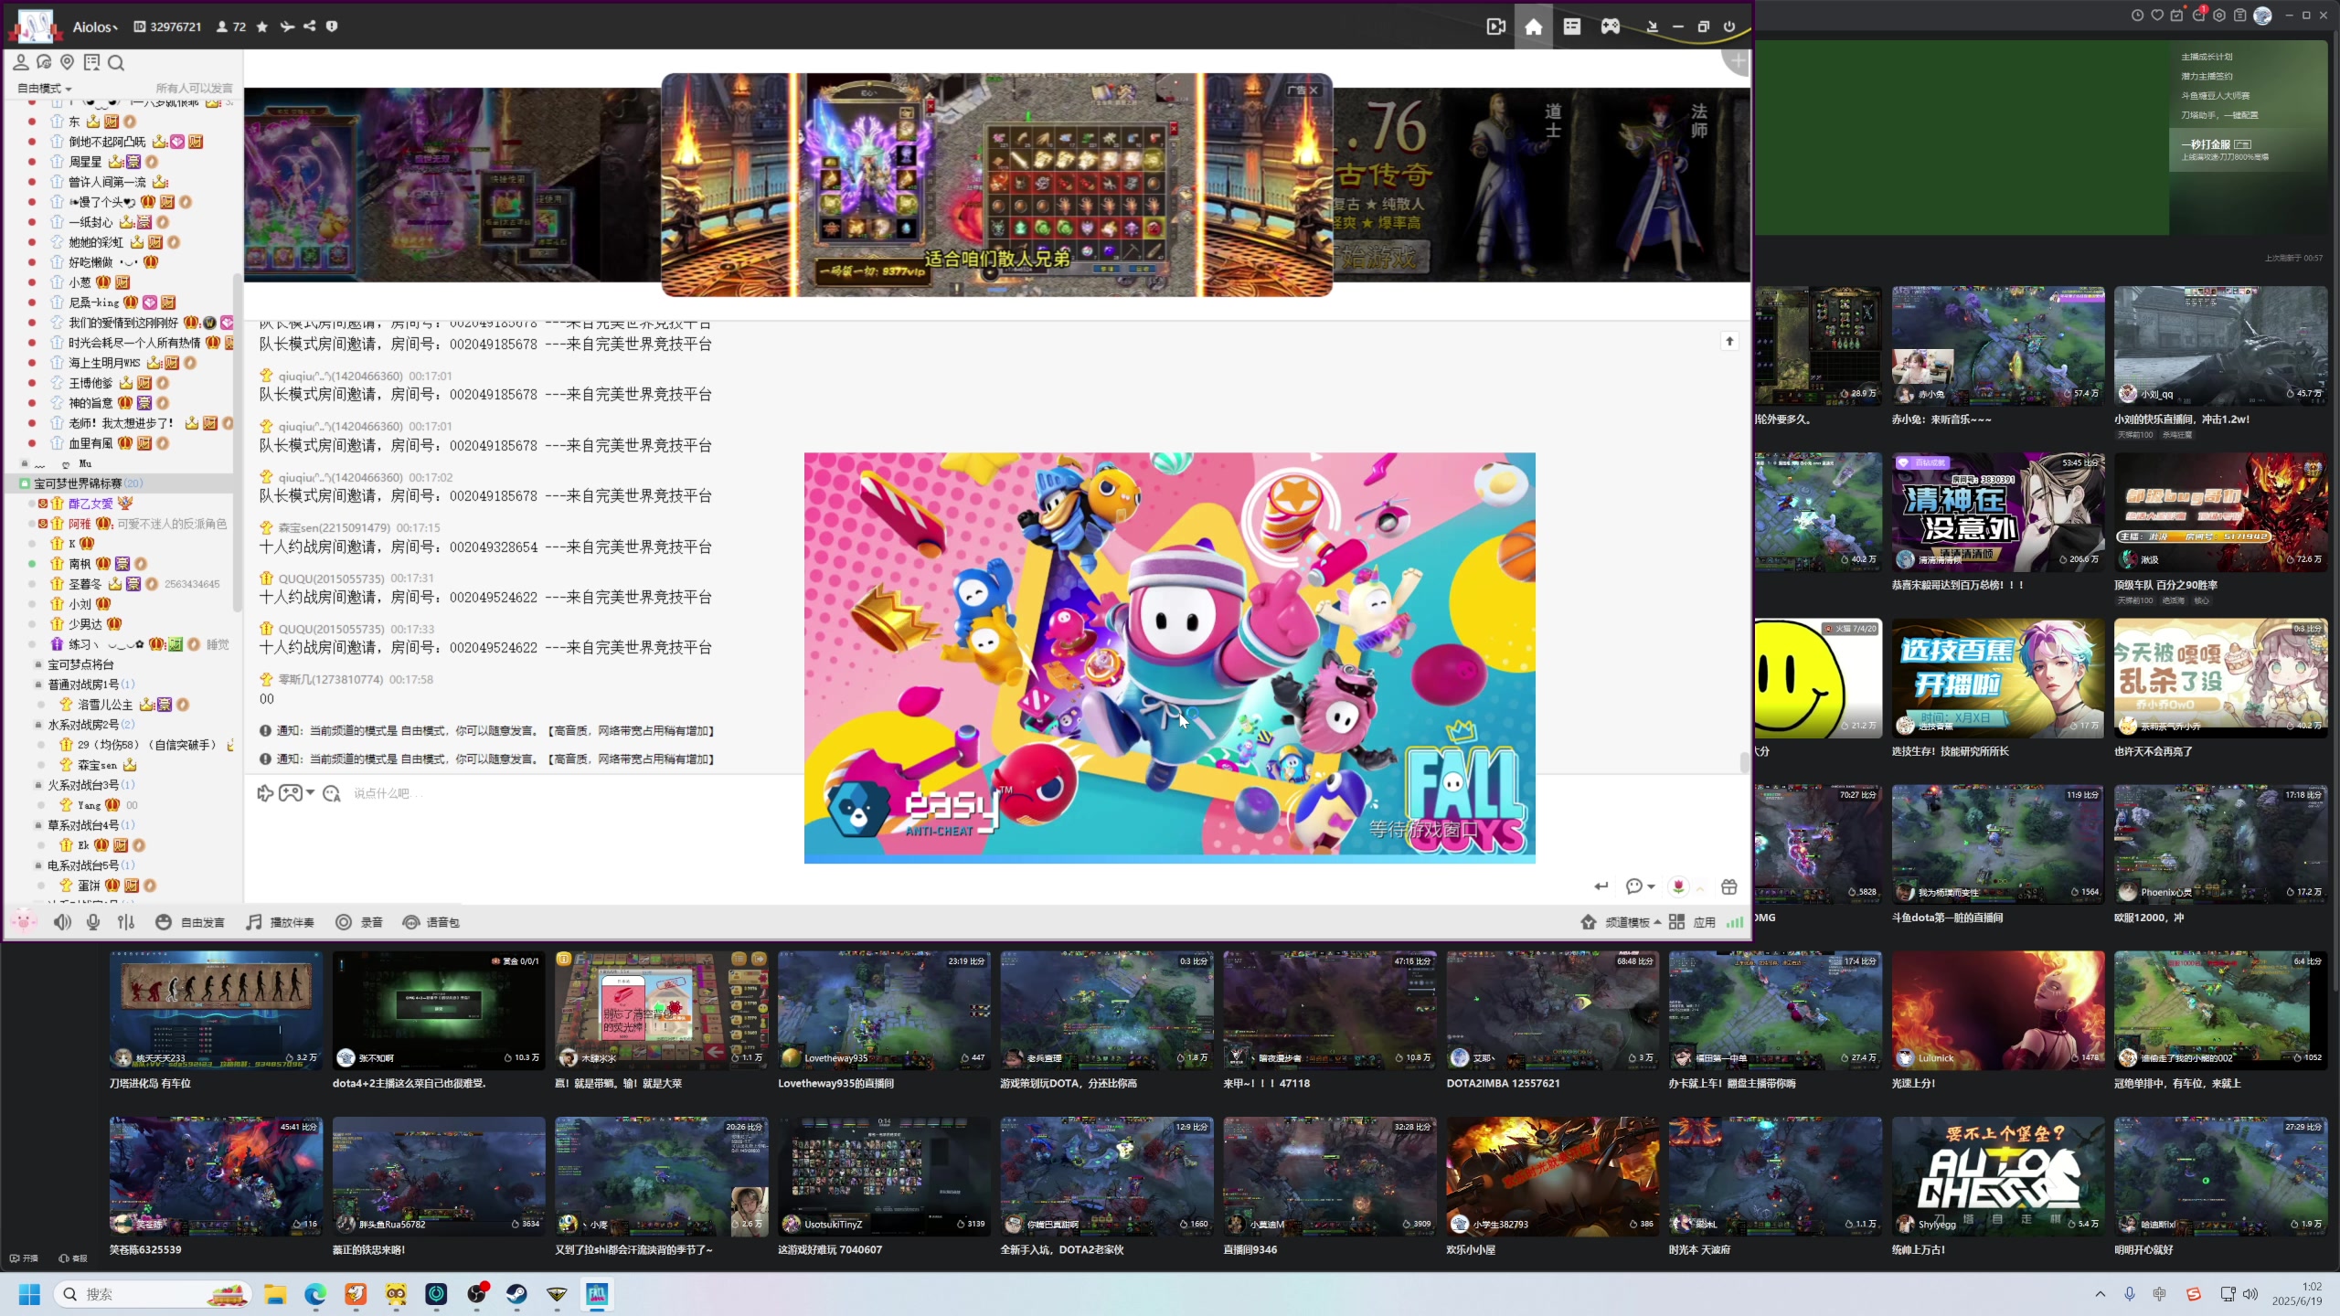Open the channel notice board icon
The image size is (2340, 1316).
click(x=91, y=62)
